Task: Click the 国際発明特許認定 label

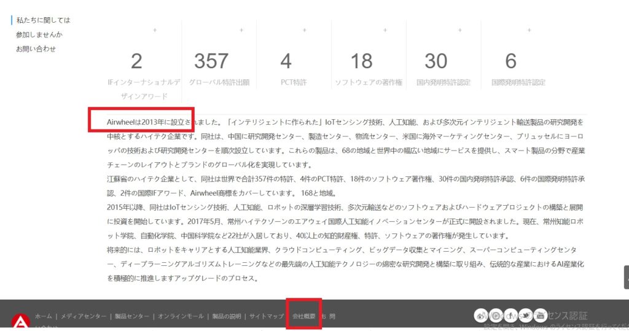Action: 518,82
